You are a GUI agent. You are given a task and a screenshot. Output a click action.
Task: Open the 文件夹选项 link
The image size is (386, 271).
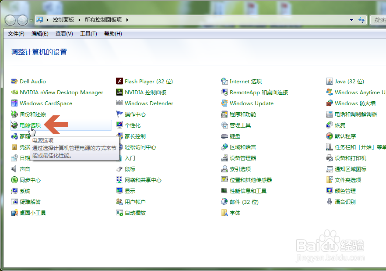[348, 180]
